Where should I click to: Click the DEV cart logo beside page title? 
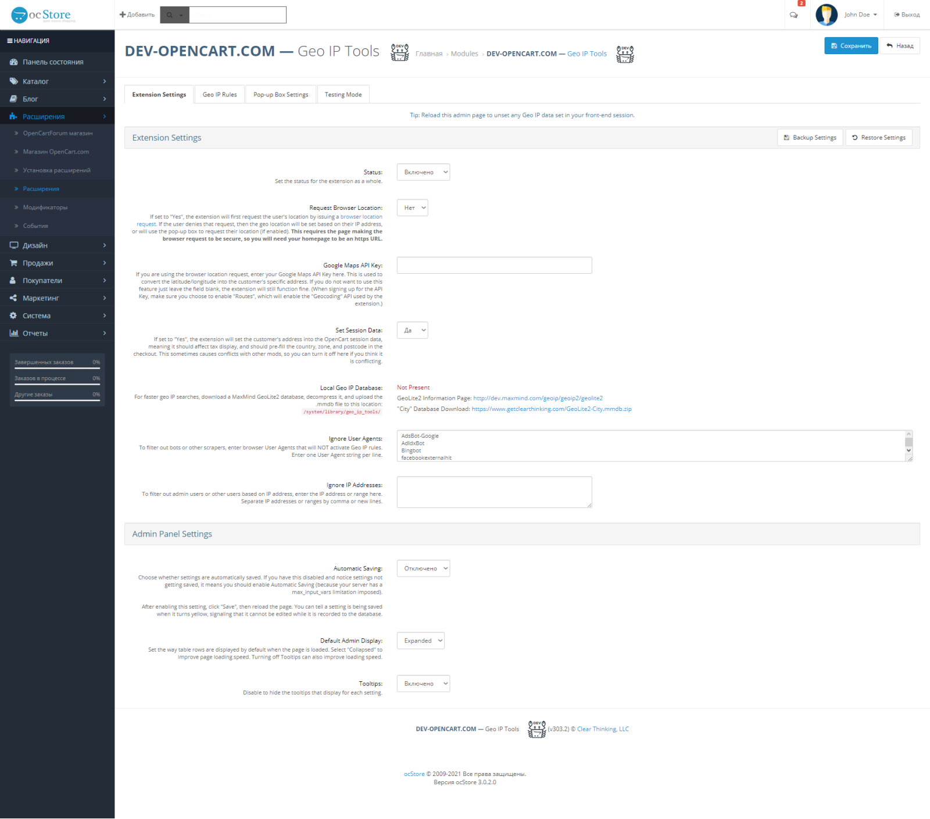point(399,52)
